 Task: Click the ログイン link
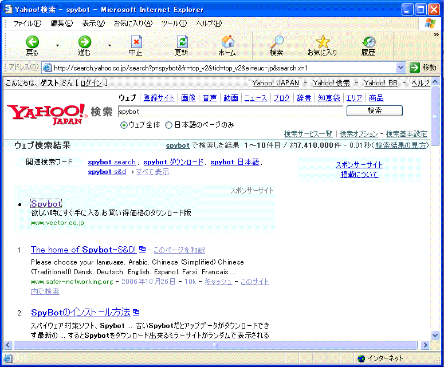[x=91, y=83]
